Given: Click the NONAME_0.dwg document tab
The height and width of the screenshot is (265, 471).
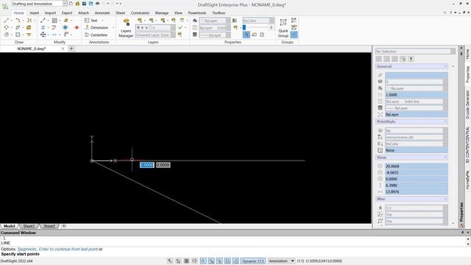Looking at the screenshot, I should point(32,49).
